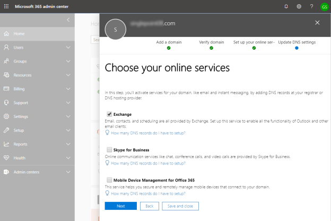Click the Reports chart icon

(6, 144)
